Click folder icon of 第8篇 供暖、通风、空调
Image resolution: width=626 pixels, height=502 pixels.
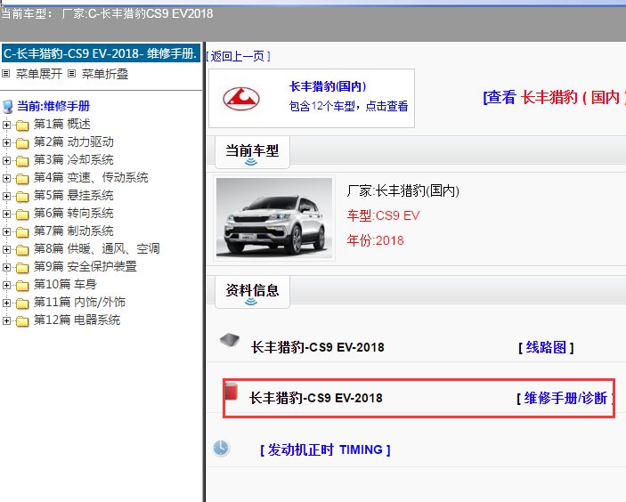coord(22,250)
